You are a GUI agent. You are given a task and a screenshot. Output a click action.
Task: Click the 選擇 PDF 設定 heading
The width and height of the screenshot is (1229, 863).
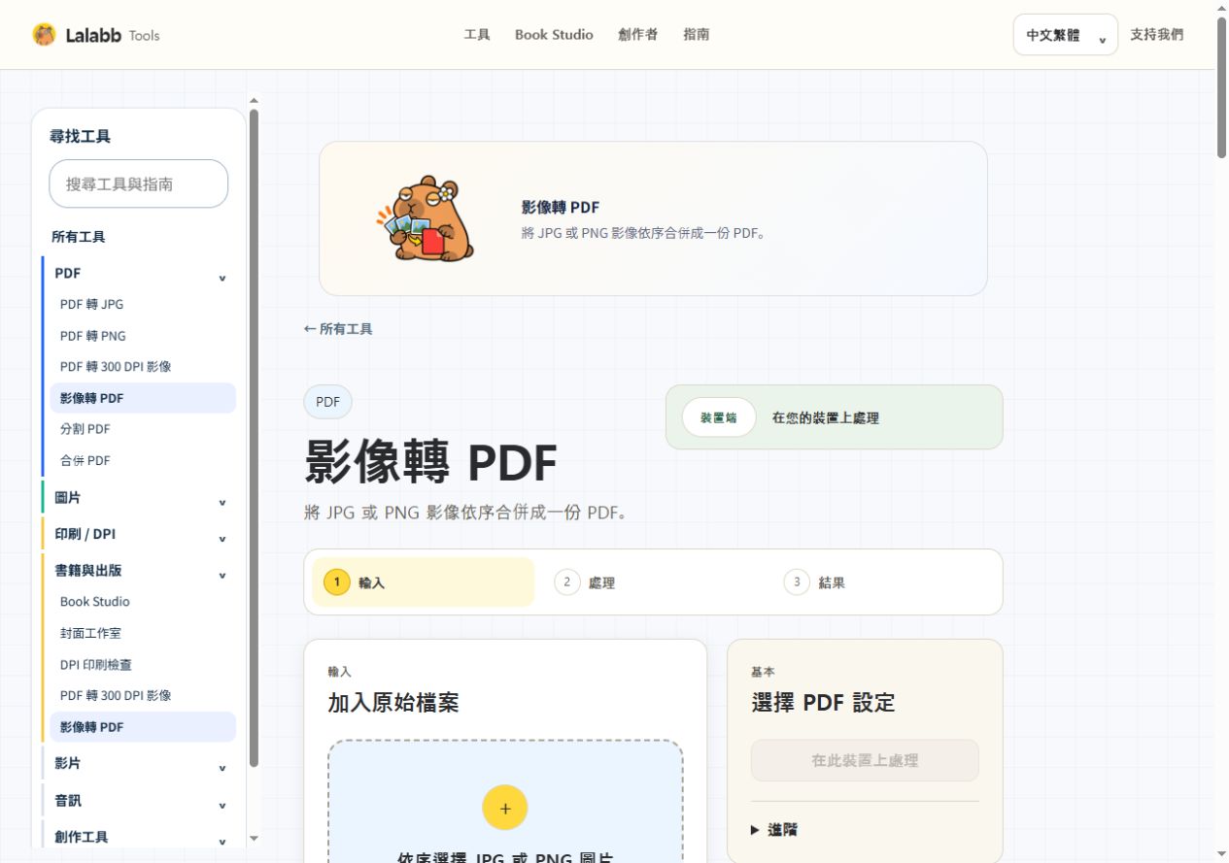pyautogui.click(x=823, y=703)
